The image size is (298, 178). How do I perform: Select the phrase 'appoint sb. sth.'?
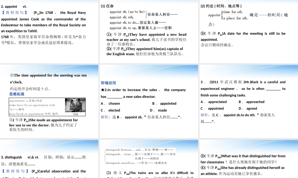(122, 17)
